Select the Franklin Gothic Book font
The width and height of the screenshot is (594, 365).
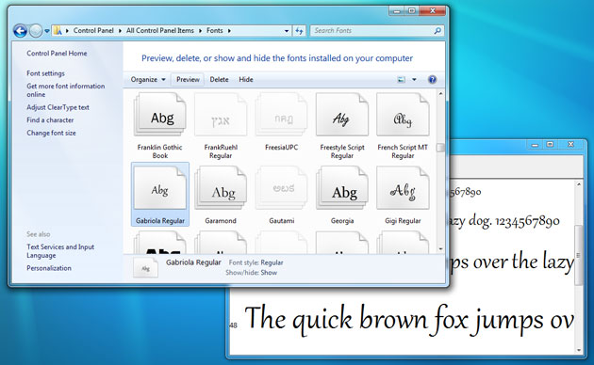pos(160,126)
